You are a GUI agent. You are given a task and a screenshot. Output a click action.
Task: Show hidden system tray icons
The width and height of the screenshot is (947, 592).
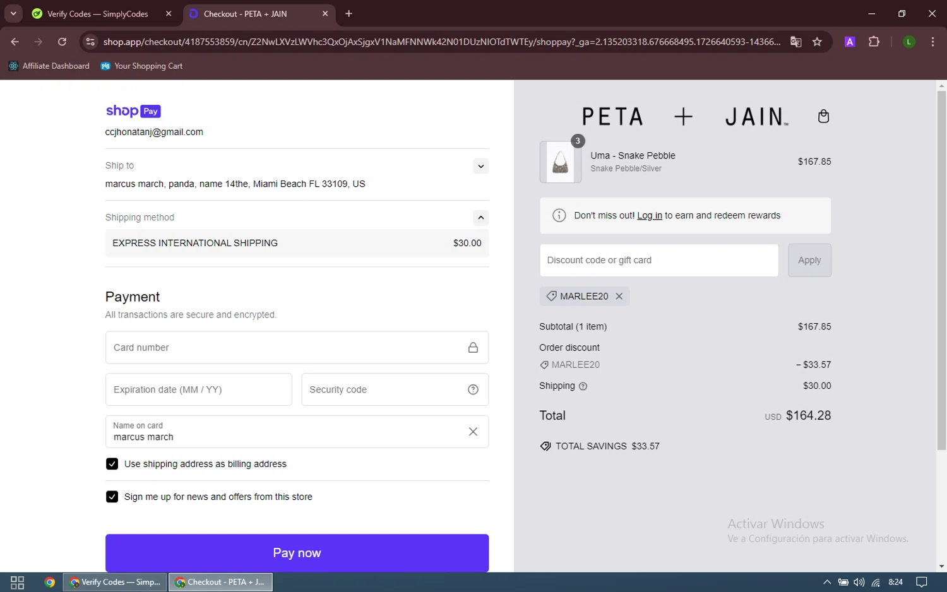pos(827,583)
